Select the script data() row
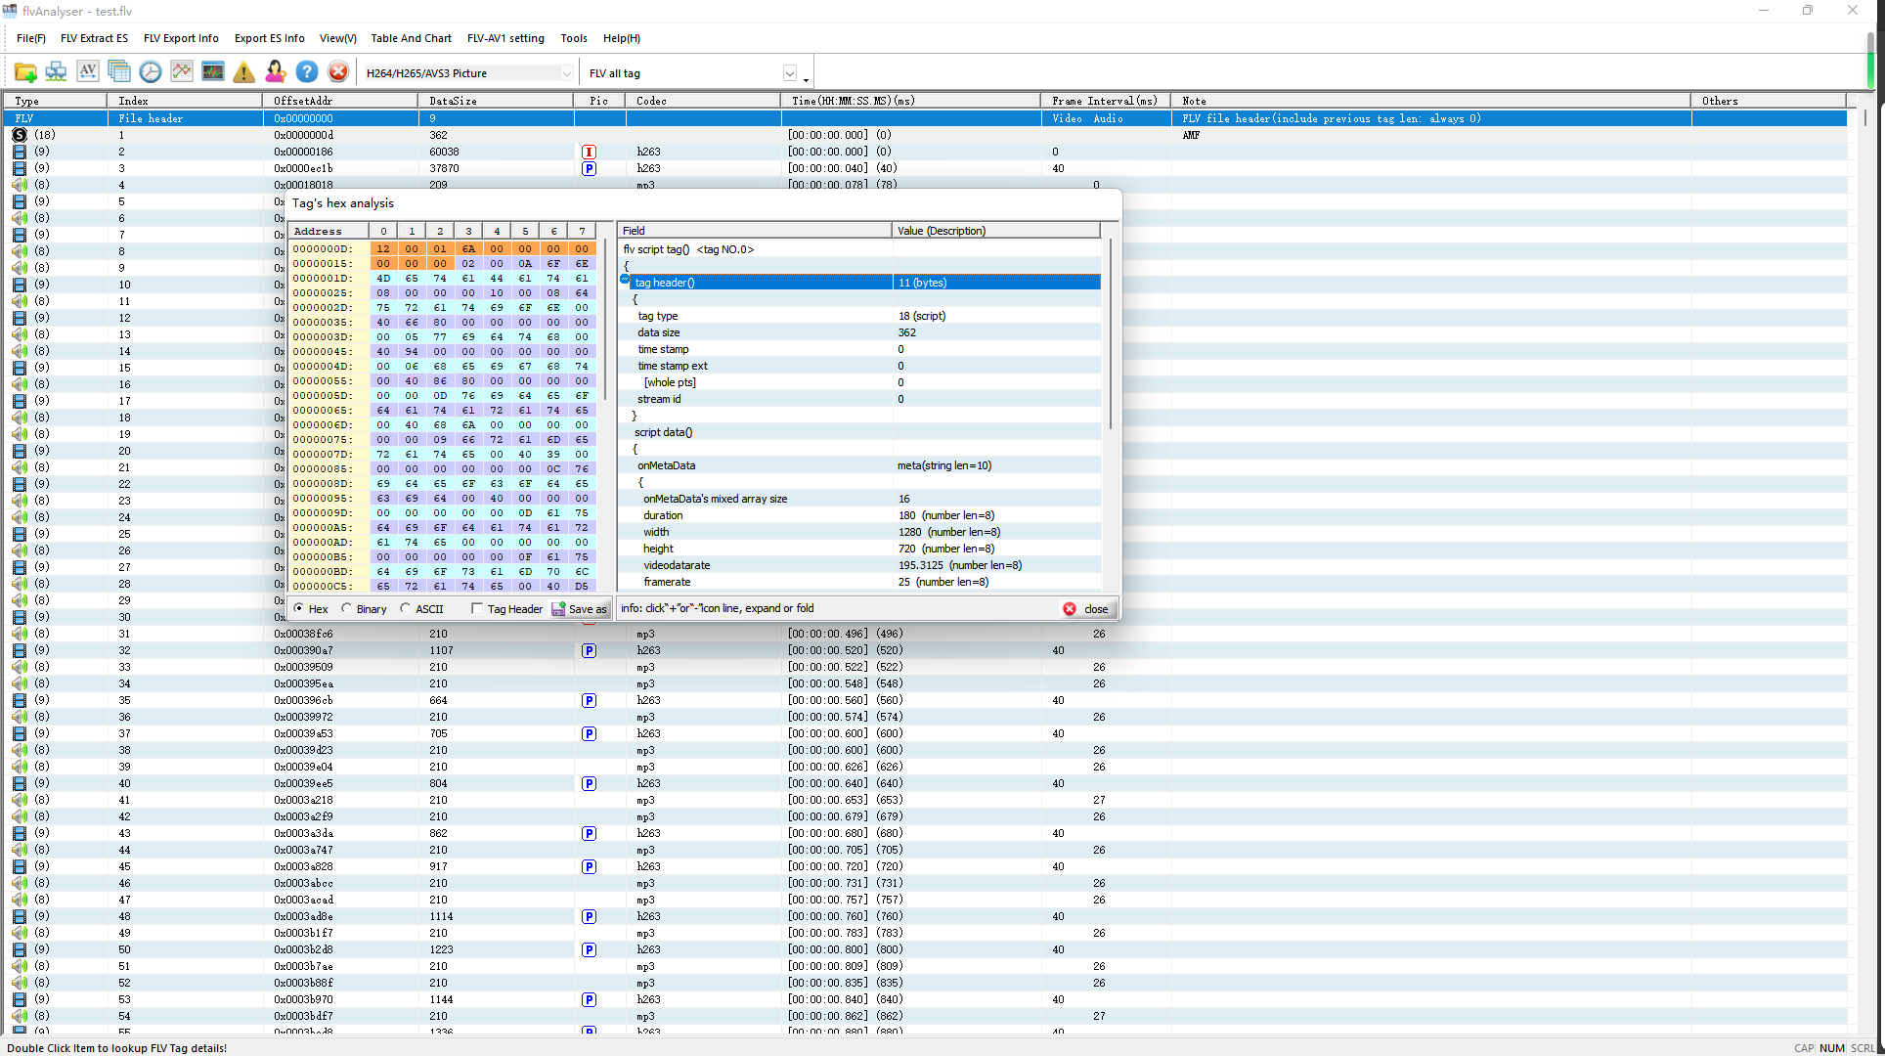Image resolution: width=1885 pixels, height=1056 pixels. pos(860,432)
